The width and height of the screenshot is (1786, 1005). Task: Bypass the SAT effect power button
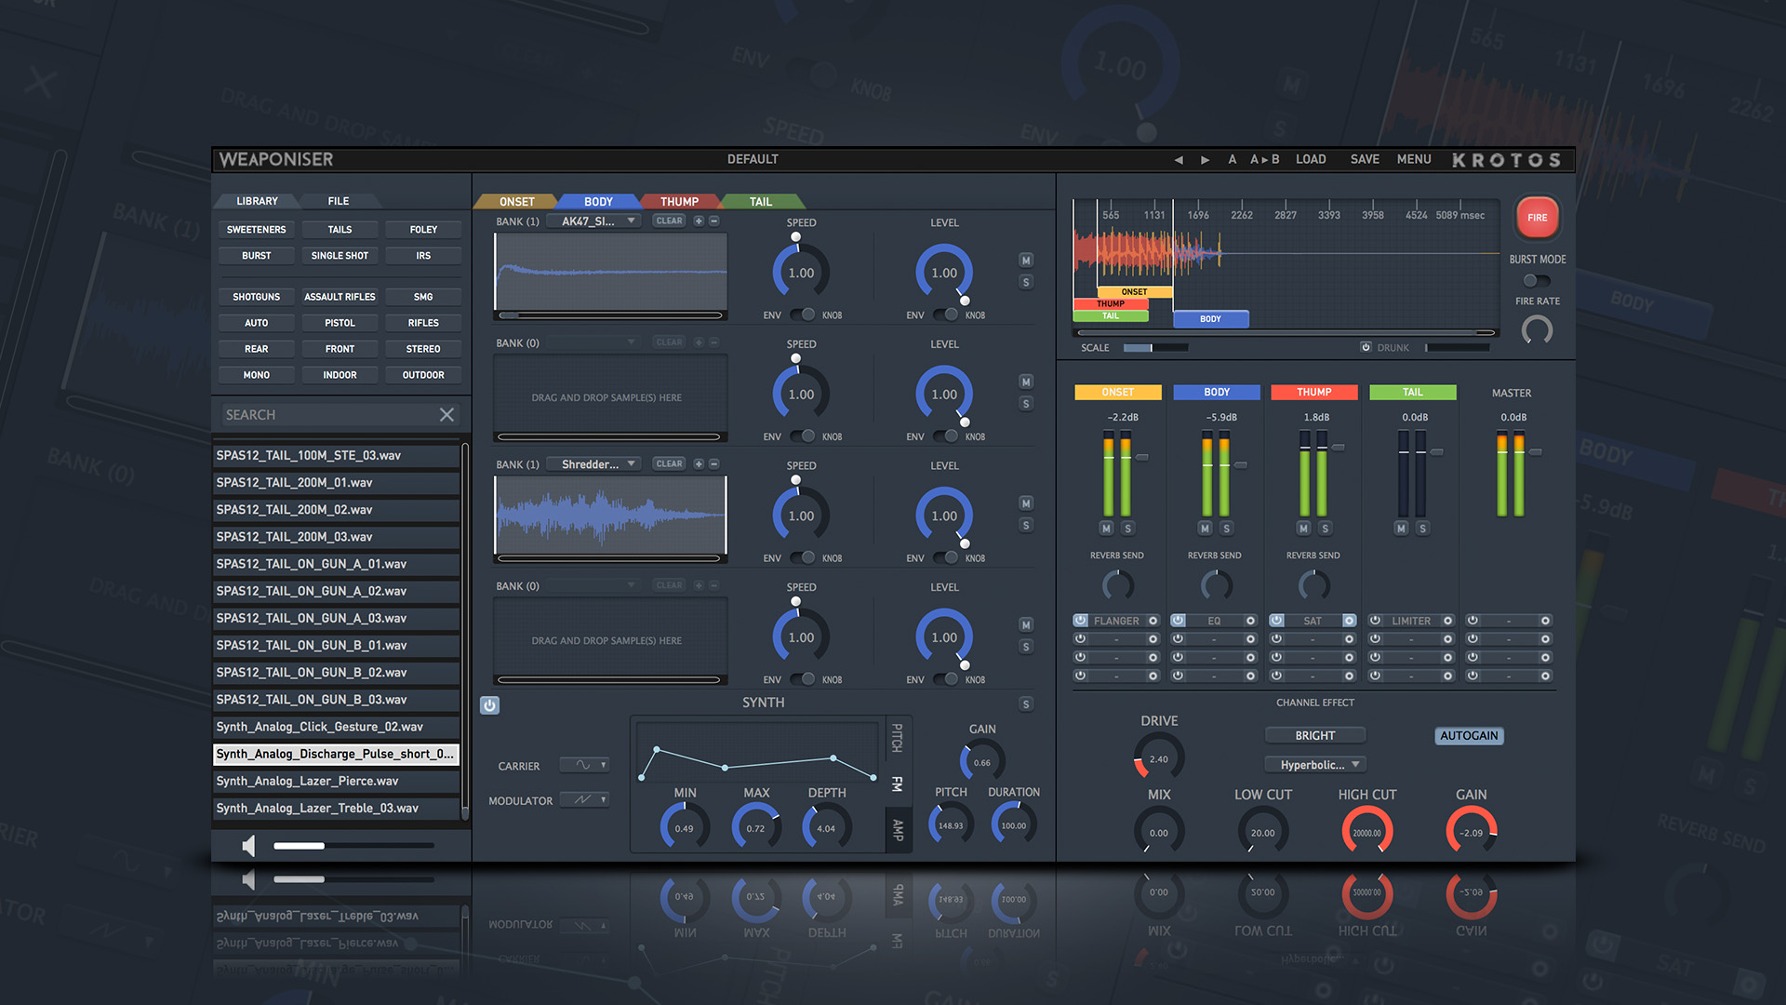coord(1276,621)
